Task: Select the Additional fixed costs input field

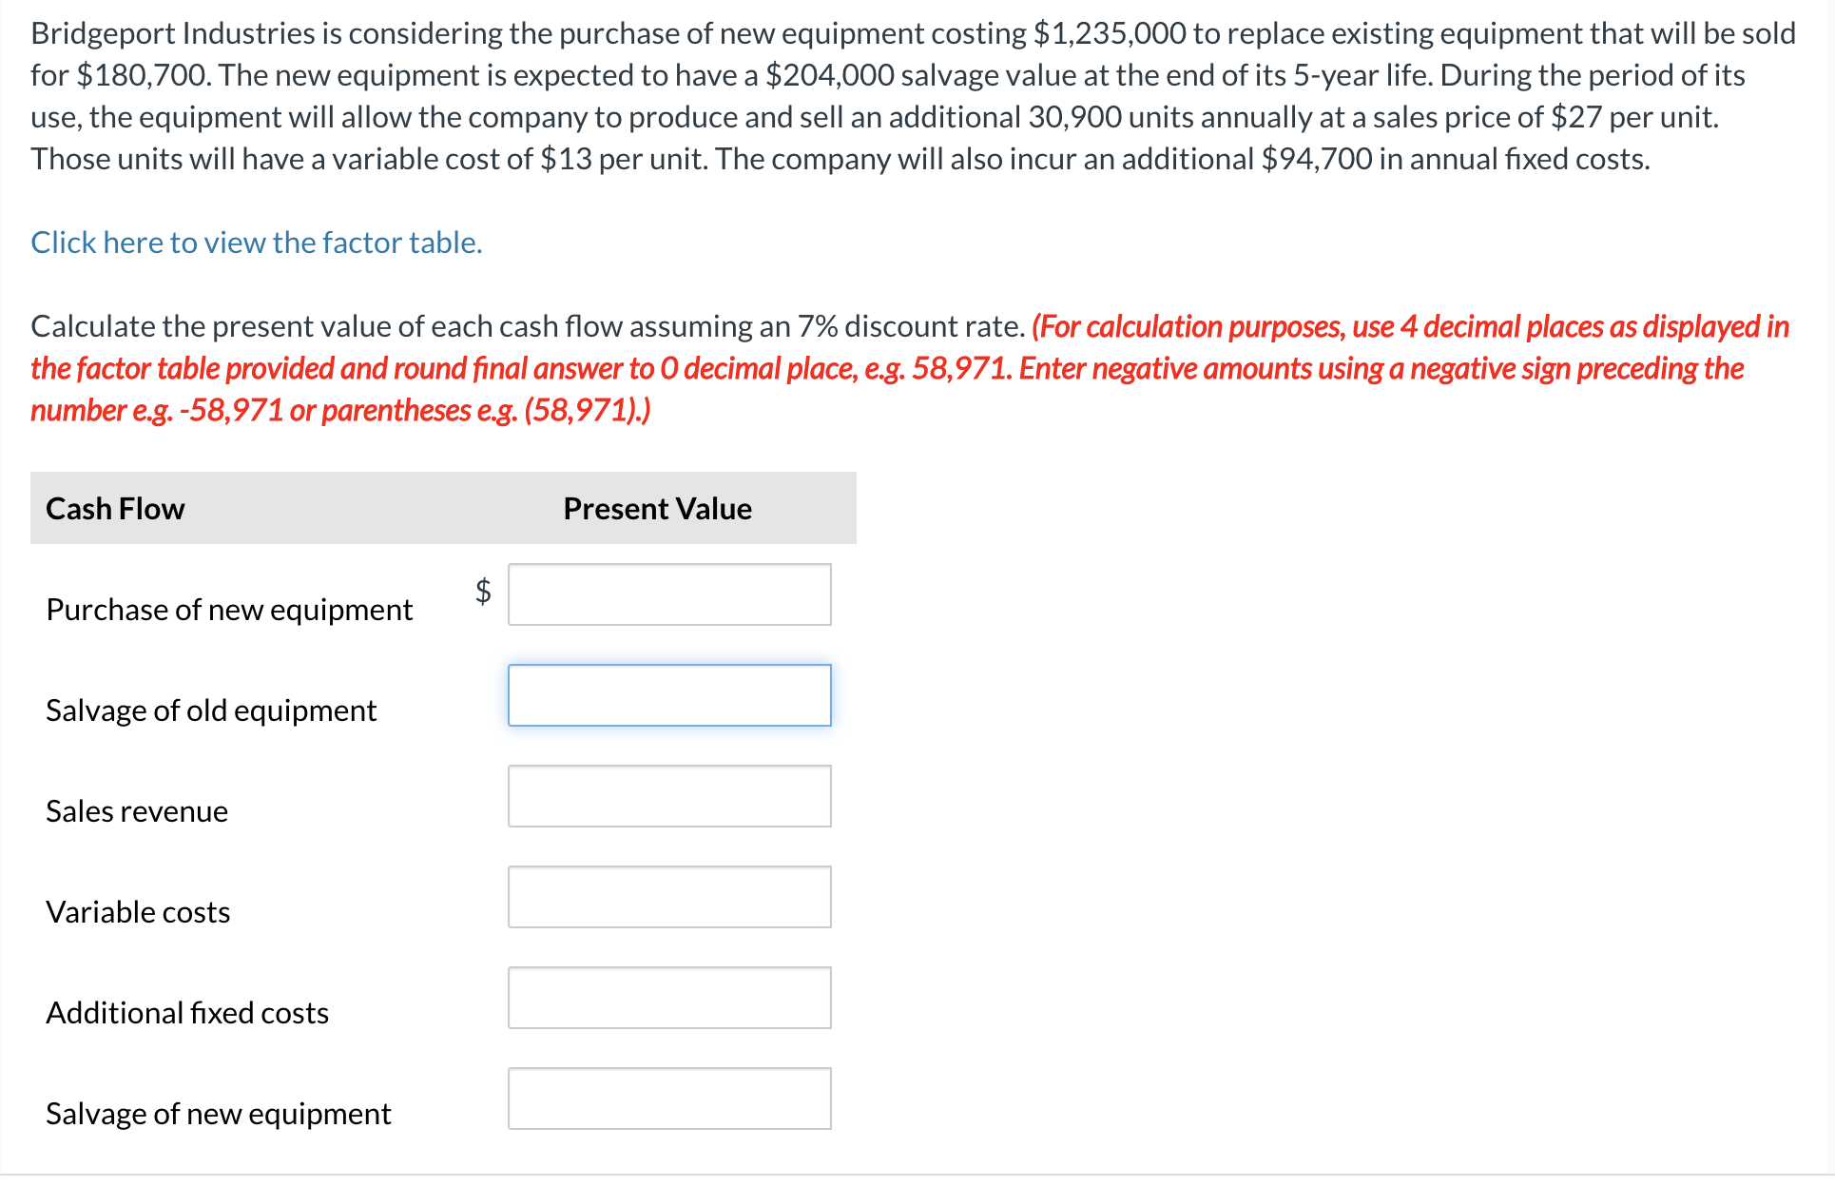Action: [668, 998]
